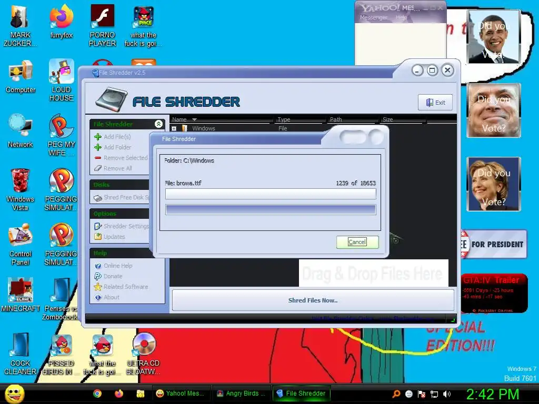Screen dimensions: 539x404
Task: Click GTA:IV Trailer countdown gadget
Action: point(494,294)
